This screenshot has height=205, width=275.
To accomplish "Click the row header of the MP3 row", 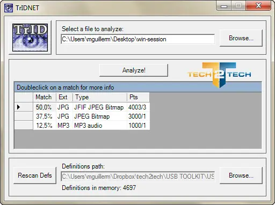I will pyautogui.click(x=24, y=125).
